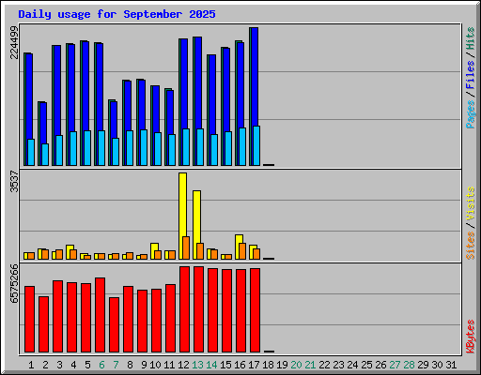Screen dimensions: 481x375
Task: Click the Files legend label
Action: [471, 75]
